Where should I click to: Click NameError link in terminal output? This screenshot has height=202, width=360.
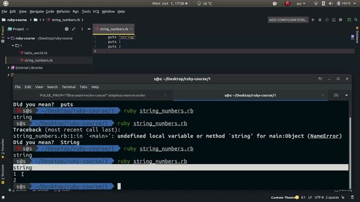pos(325,136)
